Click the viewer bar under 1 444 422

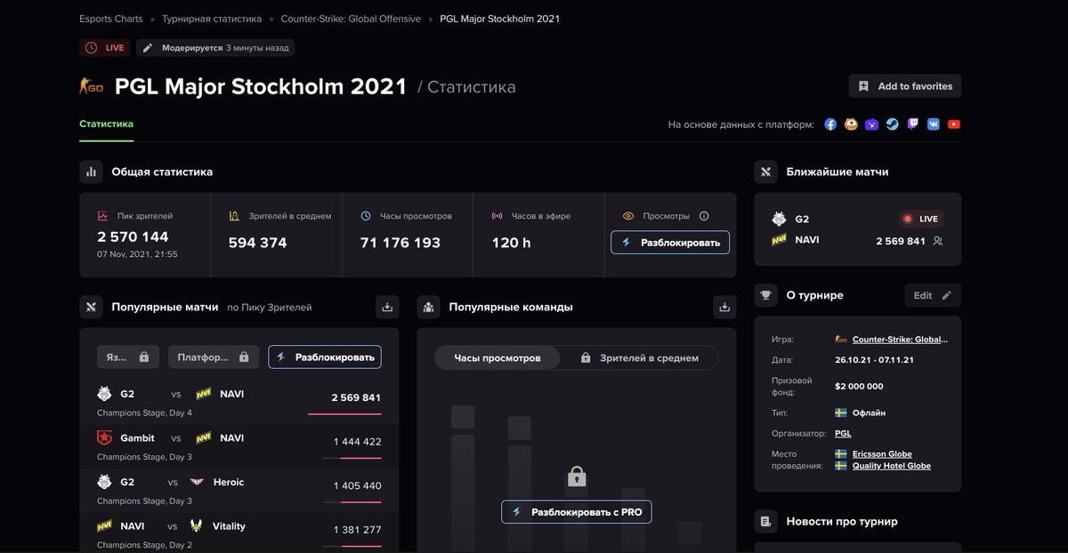pos(352,458)
